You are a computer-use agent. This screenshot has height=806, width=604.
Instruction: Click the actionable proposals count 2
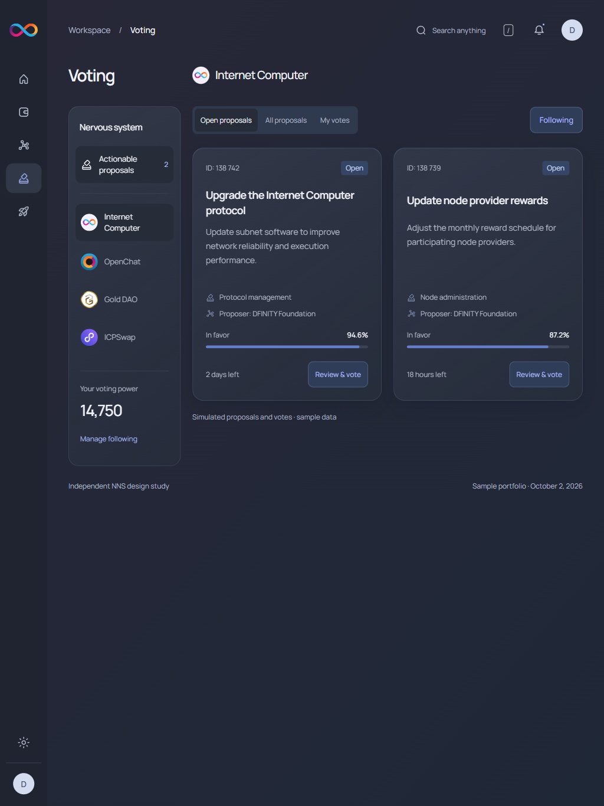[x=166, y=165]
